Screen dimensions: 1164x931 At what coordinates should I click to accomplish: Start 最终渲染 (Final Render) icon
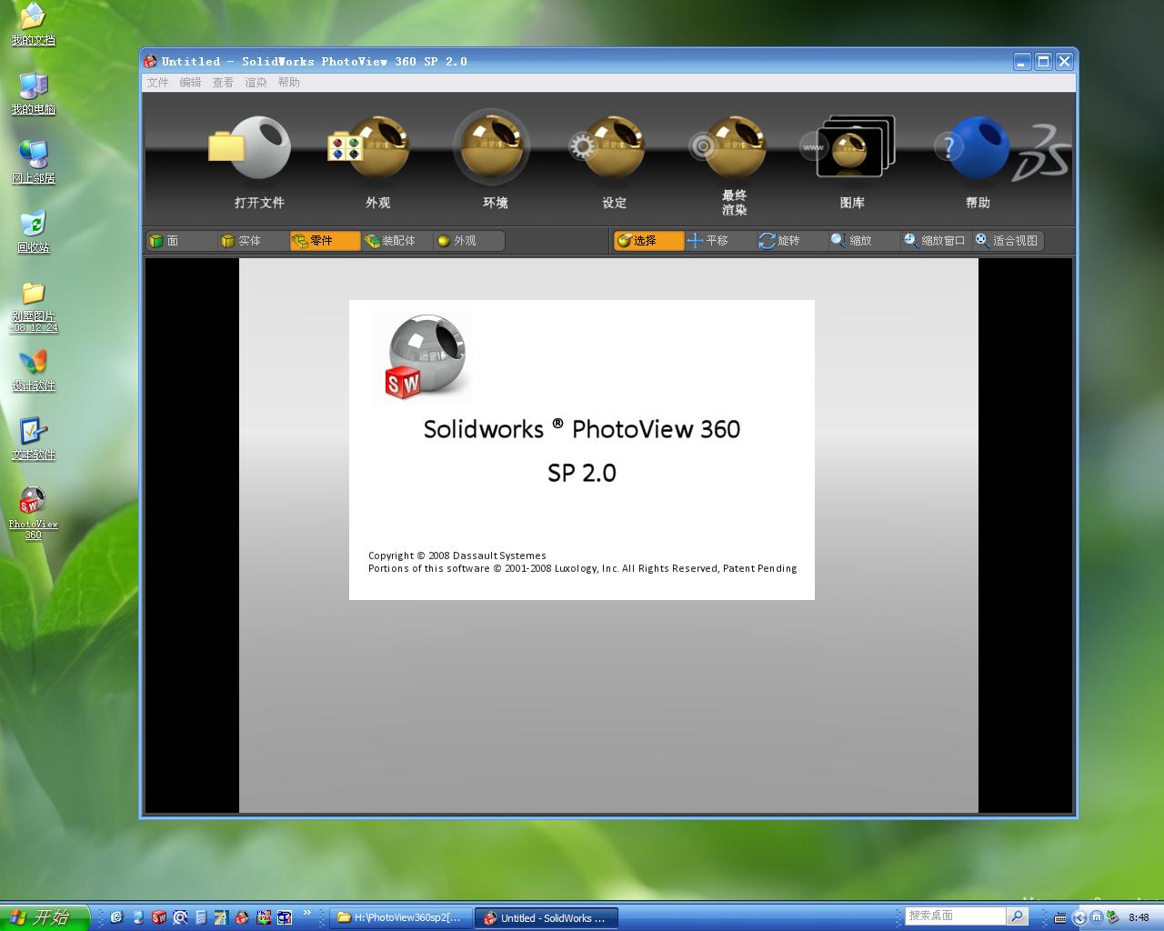pos(727,147)
